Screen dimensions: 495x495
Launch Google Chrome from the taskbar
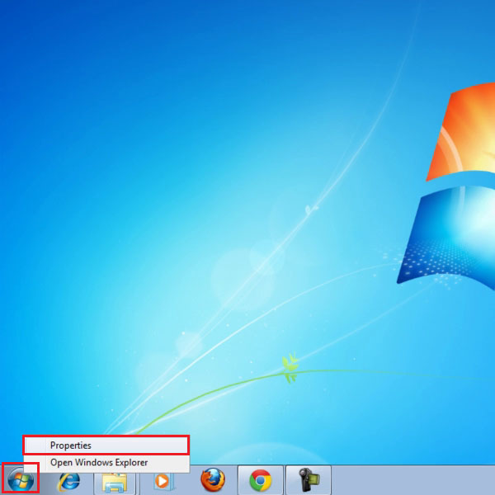coord(261,480)
